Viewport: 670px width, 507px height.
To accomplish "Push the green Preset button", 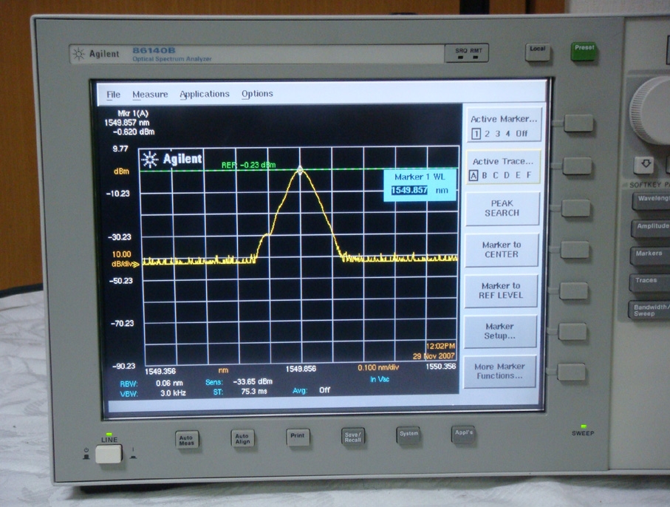I will click(x=584, y=51).
